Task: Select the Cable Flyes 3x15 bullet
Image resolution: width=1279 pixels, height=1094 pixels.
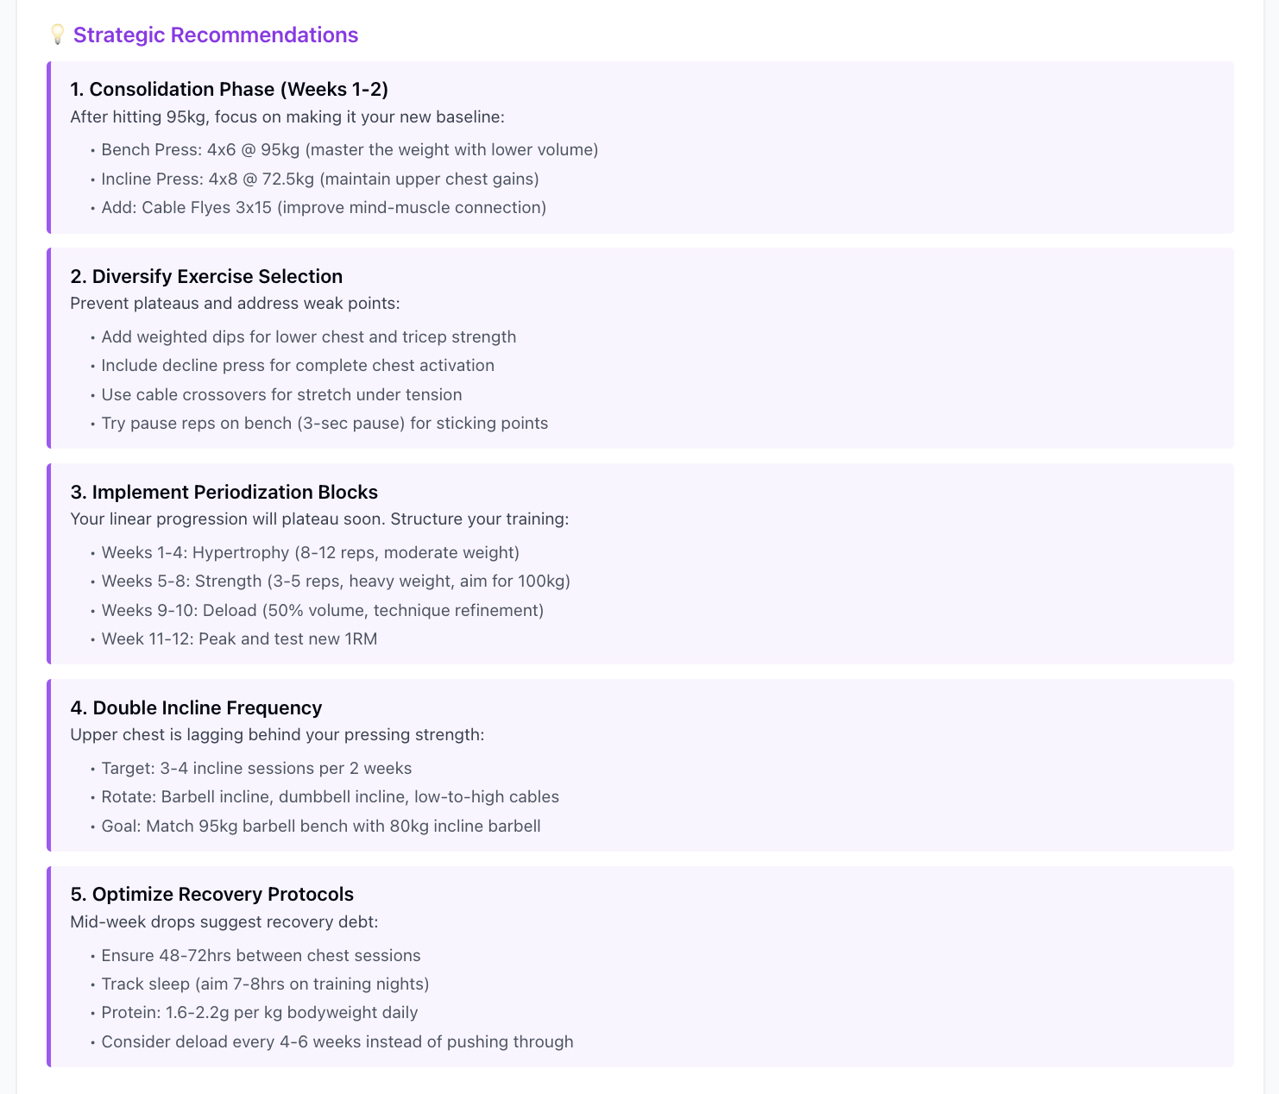Action: point(324,207)
